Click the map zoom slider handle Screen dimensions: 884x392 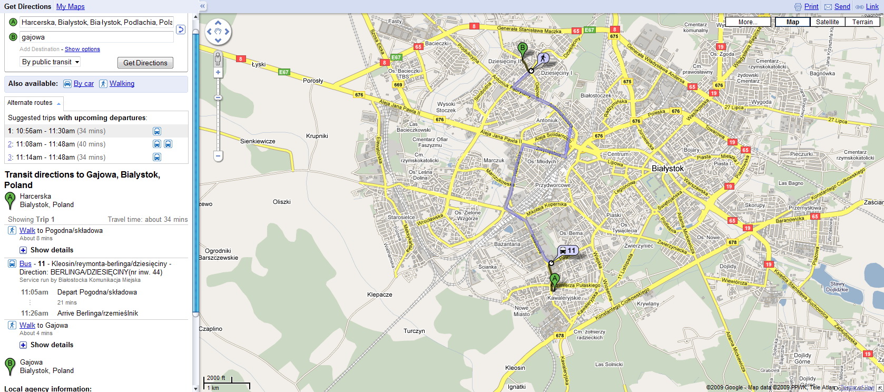click(x=218, y=97)
